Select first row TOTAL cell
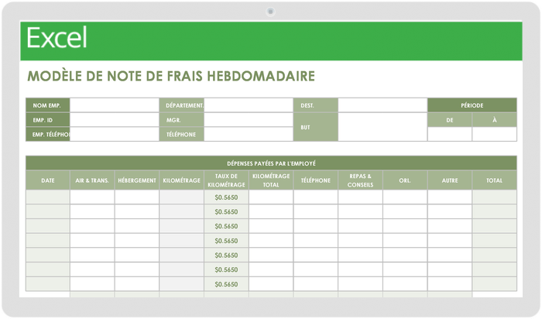The image size is (542, 319). (x=495, y=197)
